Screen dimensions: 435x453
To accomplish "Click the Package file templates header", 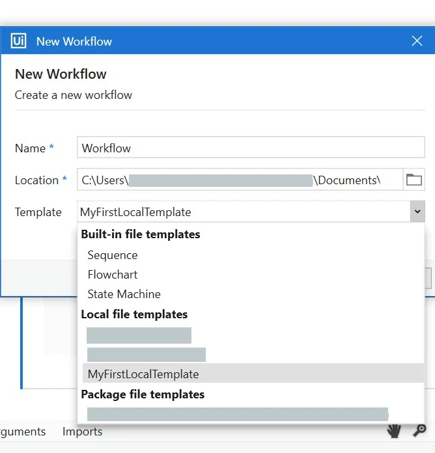I will [x=143, y=394].
